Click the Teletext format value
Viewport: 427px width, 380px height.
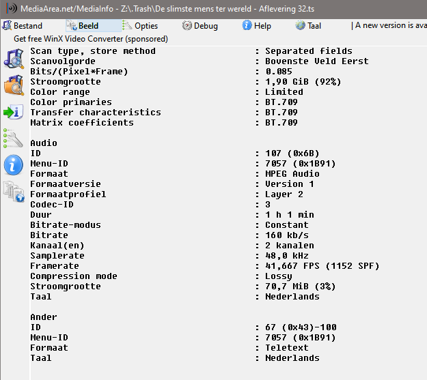click(287, 348)
